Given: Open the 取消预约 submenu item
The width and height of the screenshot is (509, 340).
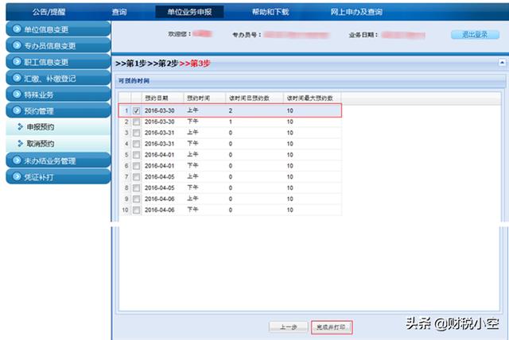Looking at the screenshot, I should click(x=58, y=144).
